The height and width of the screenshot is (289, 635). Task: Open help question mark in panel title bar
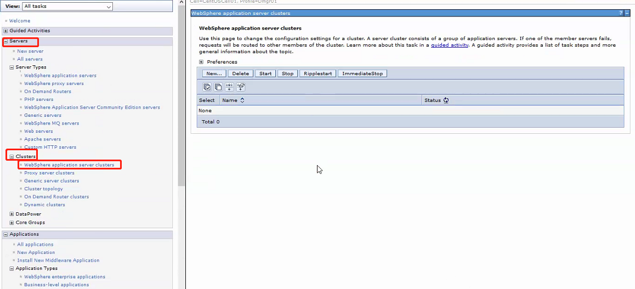click(x=620, y=13)
